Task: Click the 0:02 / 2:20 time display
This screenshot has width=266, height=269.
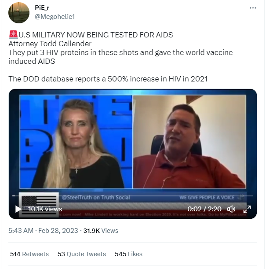Action: [x=204, y=209]
